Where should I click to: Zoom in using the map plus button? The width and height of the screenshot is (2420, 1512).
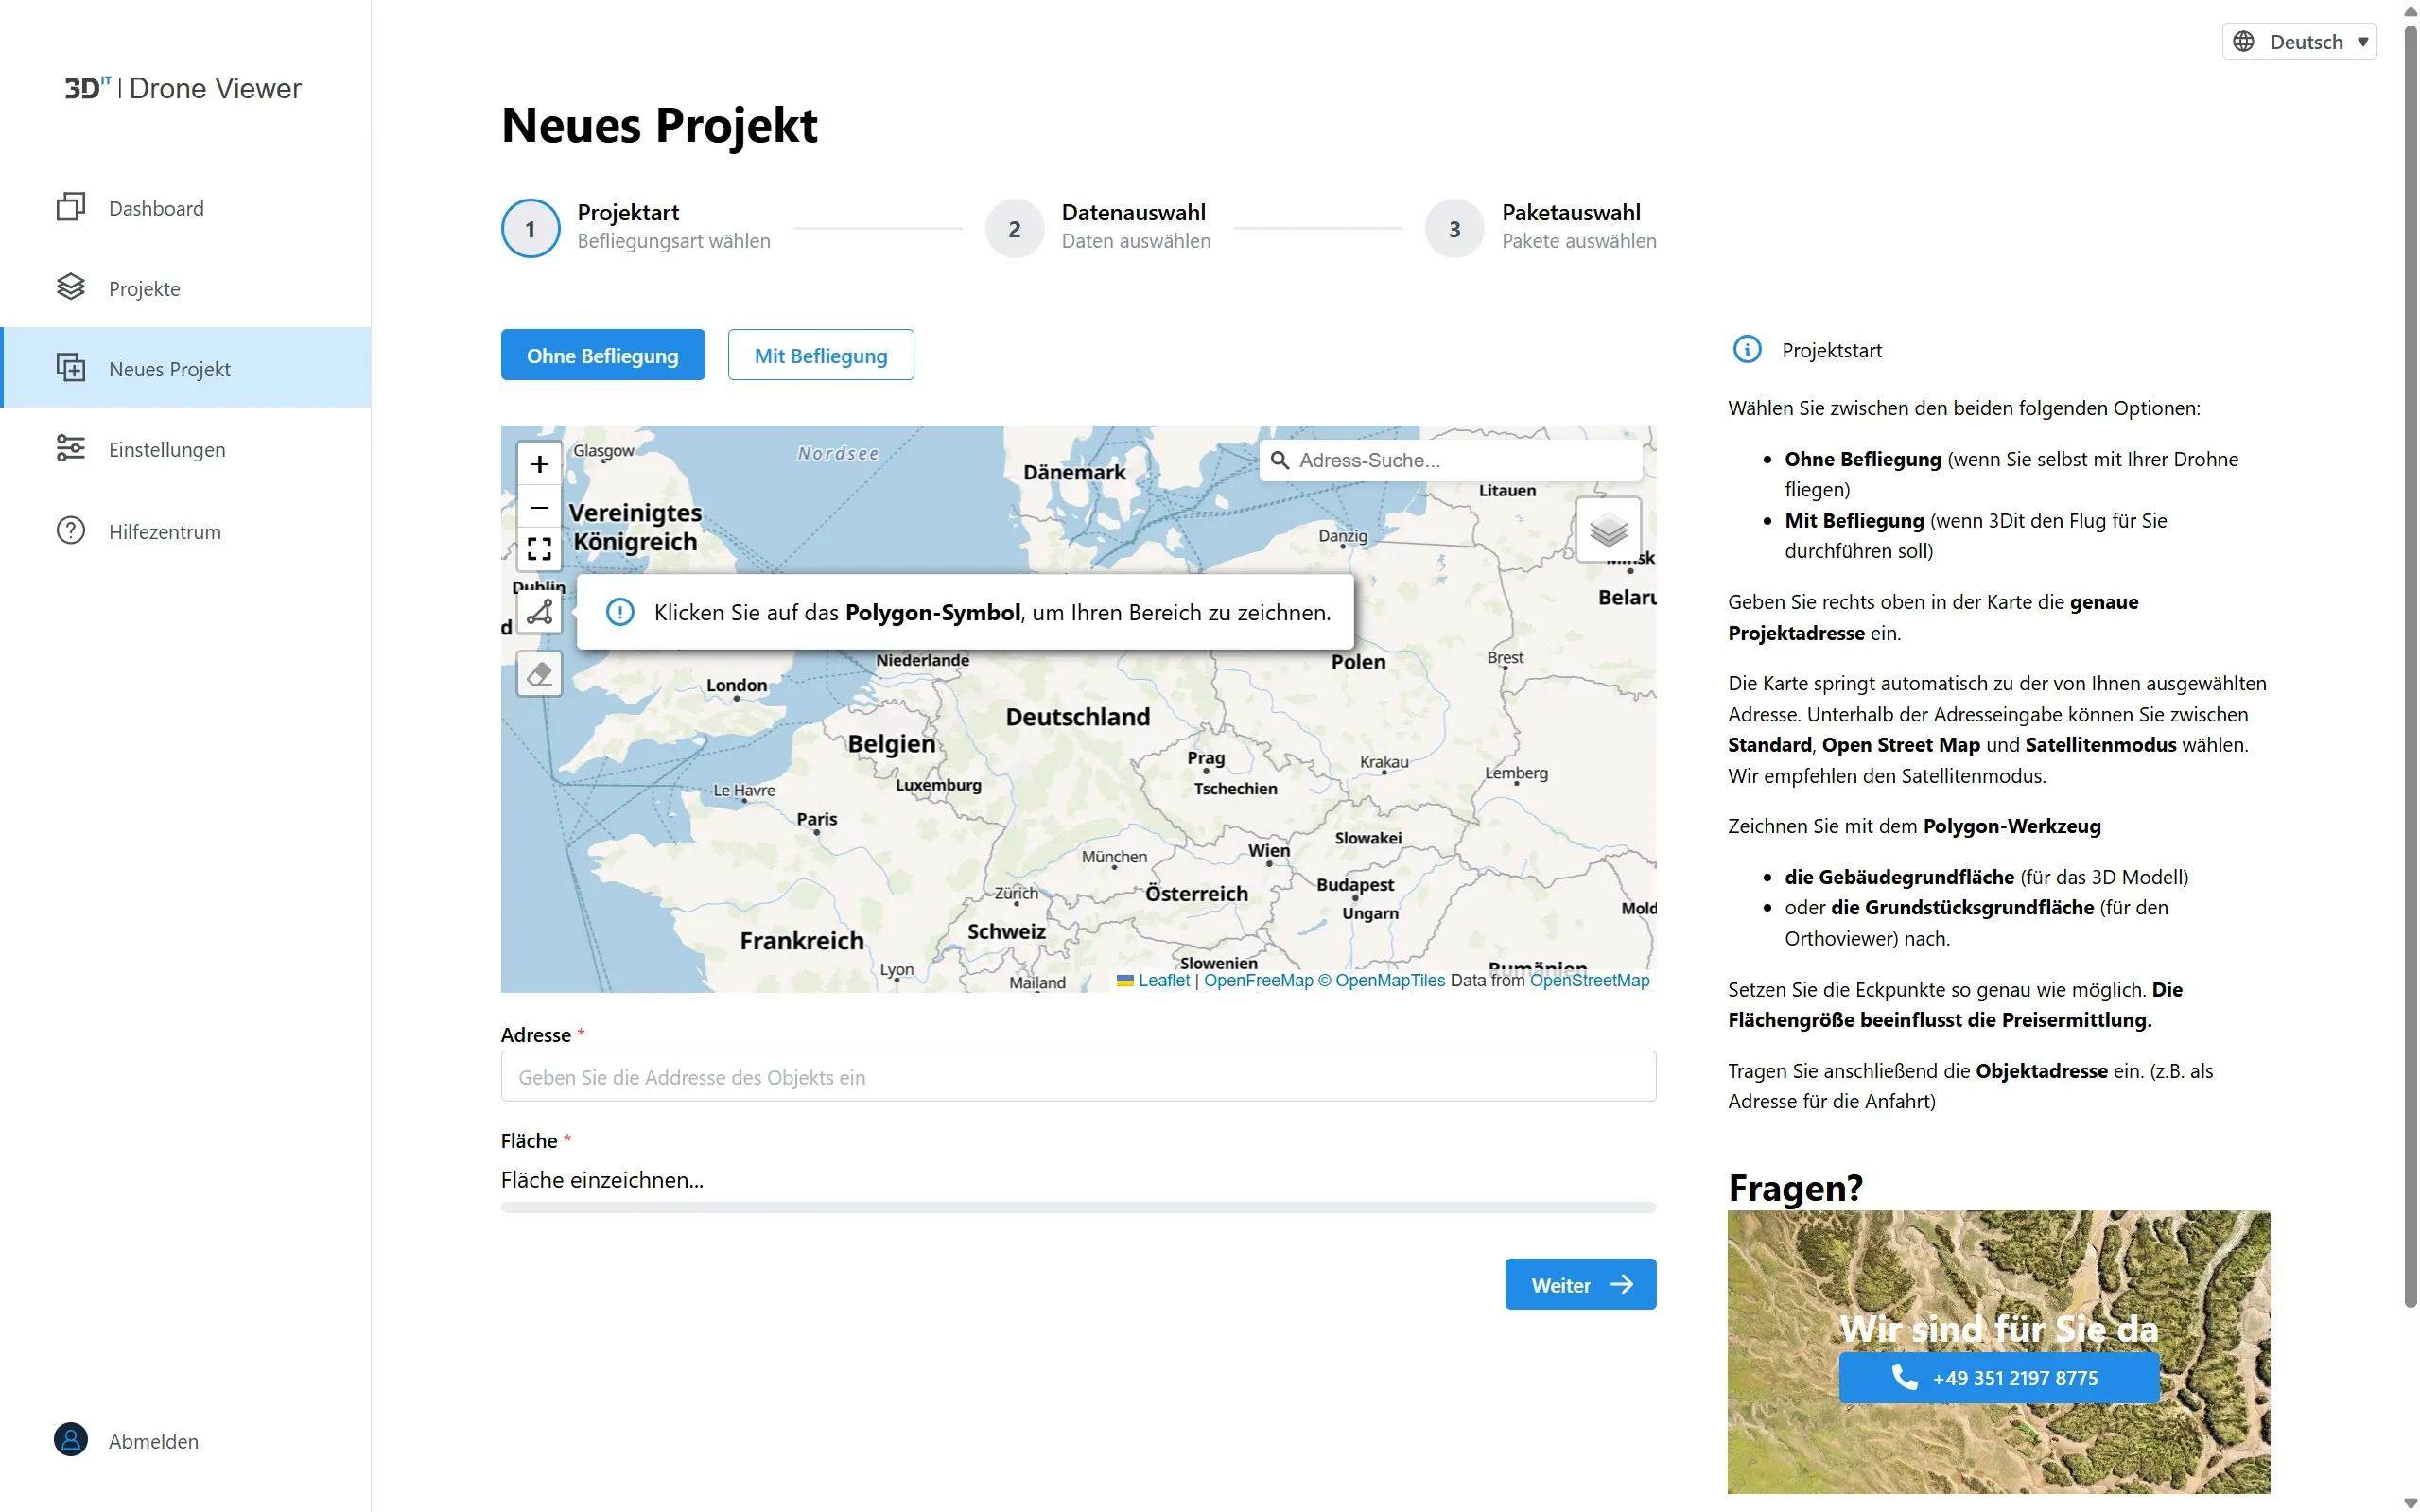pos(539,464)
